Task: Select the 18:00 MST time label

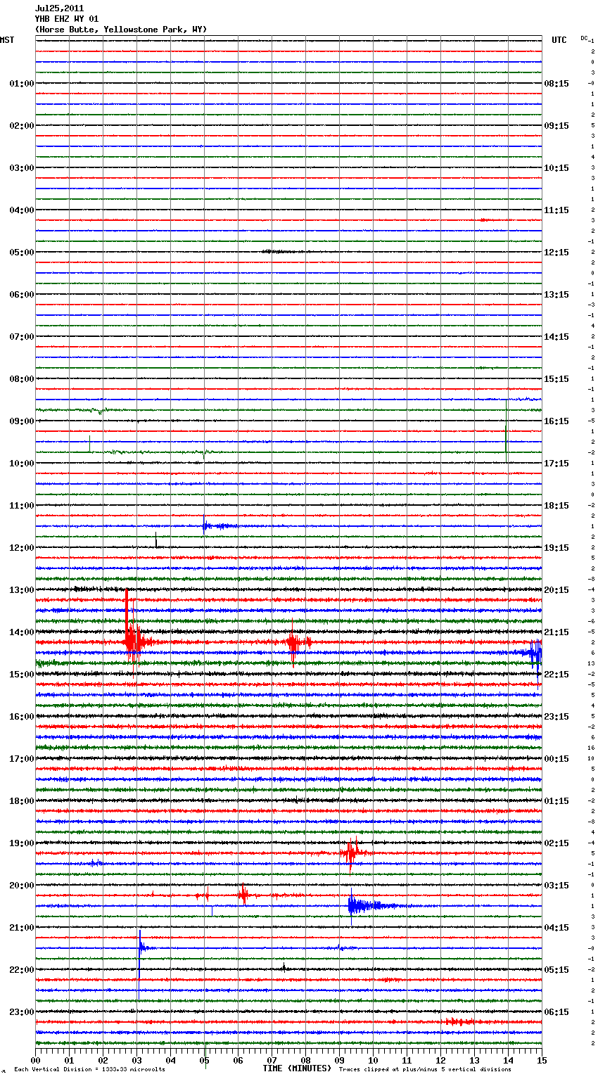Action: click(x=21, y=801)
